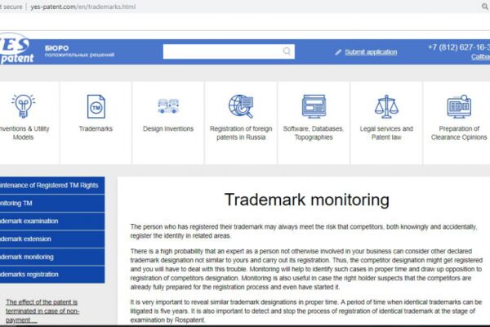Click the browser zoom magnifier icon in address bar
490x327 pixels.
pos(484,7)
